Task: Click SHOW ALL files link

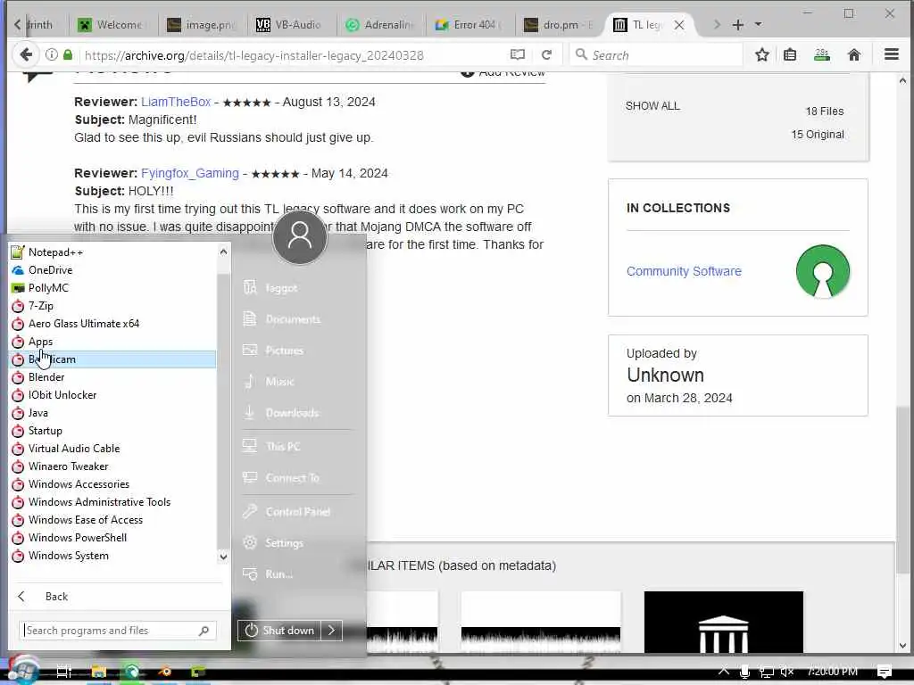Action: (x=652, y=106)
